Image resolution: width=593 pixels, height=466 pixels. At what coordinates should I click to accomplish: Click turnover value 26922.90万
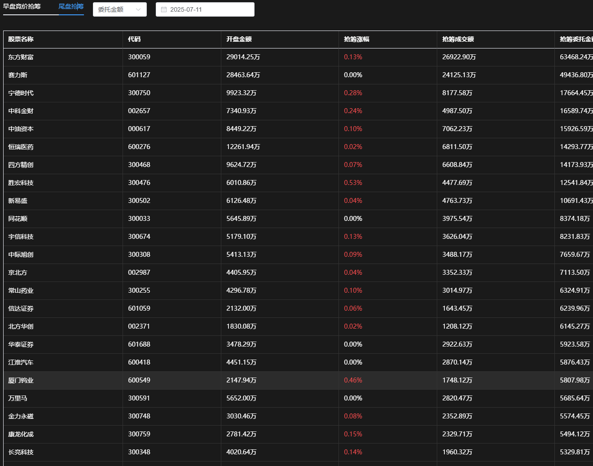[459, 57]
